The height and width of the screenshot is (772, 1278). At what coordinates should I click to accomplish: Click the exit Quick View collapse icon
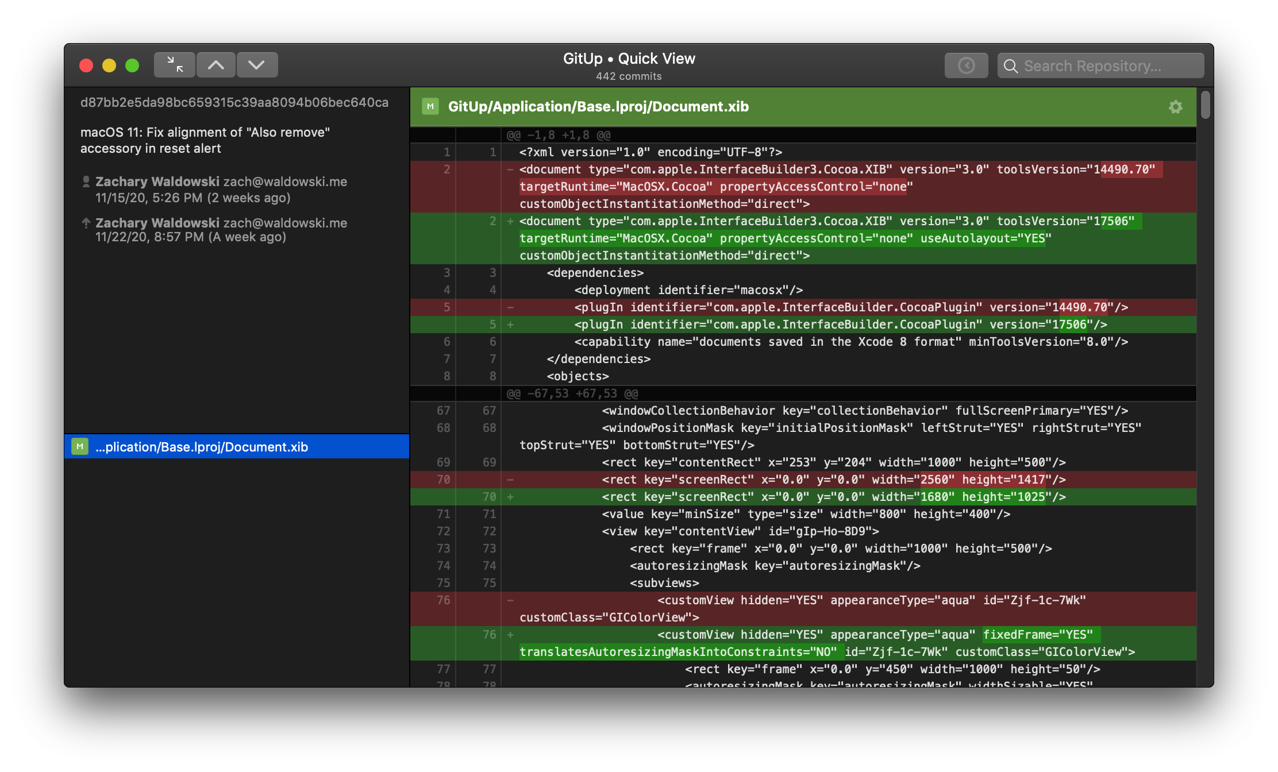pos(175,65)
